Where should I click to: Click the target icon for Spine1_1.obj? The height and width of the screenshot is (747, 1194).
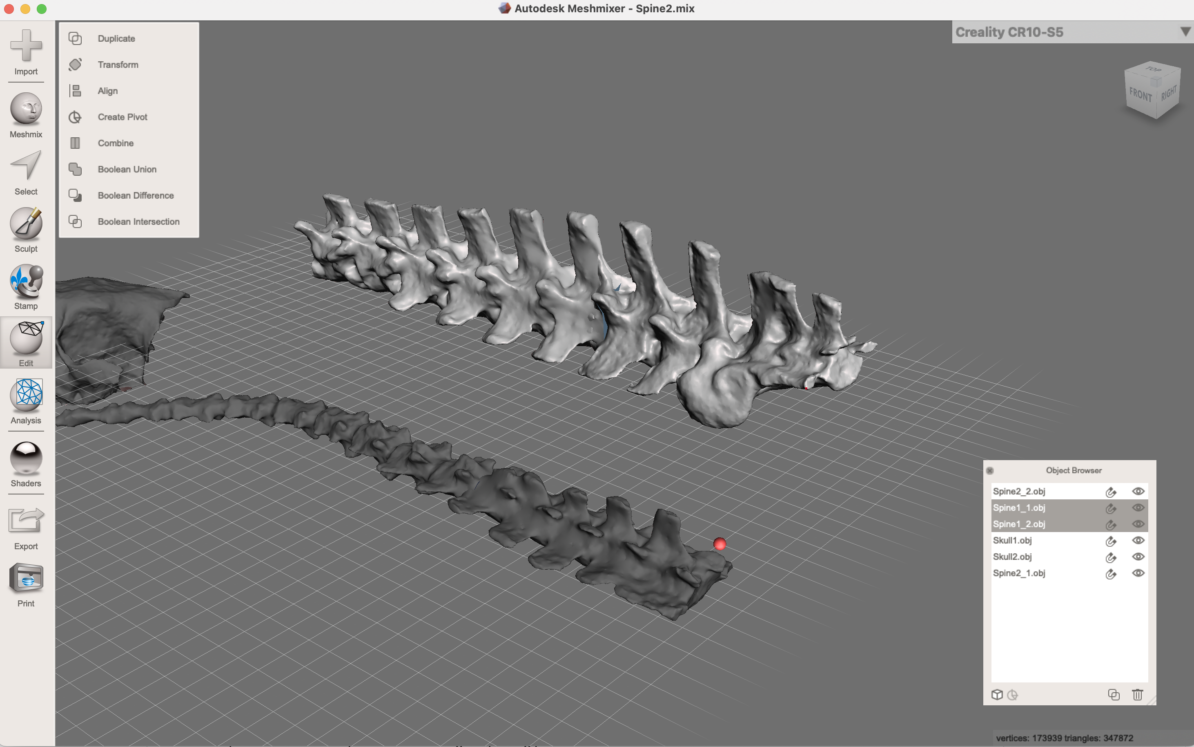click(x=1111, y=508)
